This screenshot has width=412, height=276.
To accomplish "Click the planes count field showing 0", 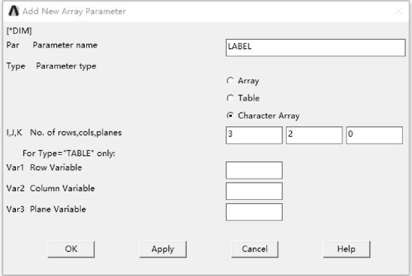I will [374, 136].
